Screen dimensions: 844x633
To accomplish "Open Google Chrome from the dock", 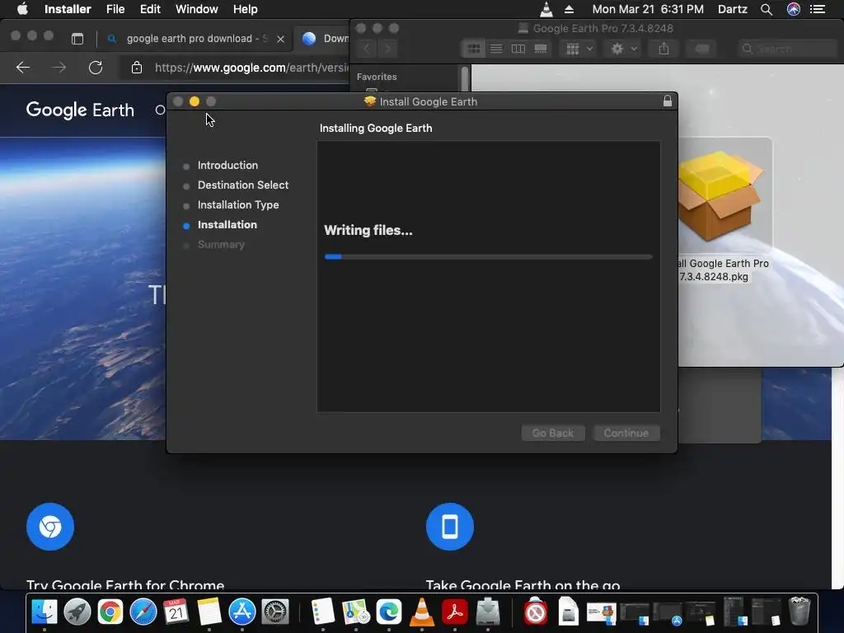I will coord(110,612).
